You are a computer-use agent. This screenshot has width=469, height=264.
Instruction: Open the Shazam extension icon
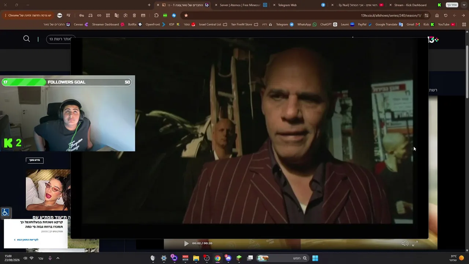174,15
